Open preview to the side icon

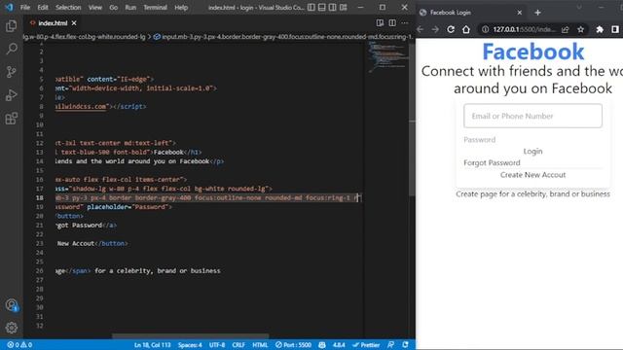(x=380, y=23)
